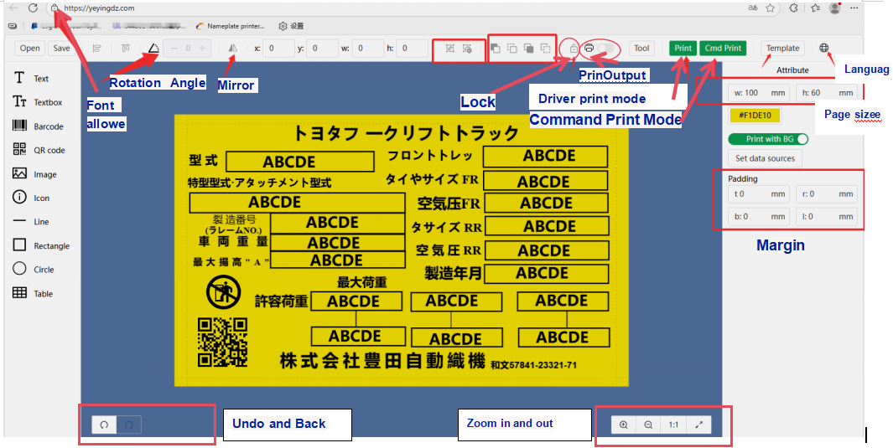Open the language globe icon
This screenshot has width=893, height=448.
click(824, 49)
